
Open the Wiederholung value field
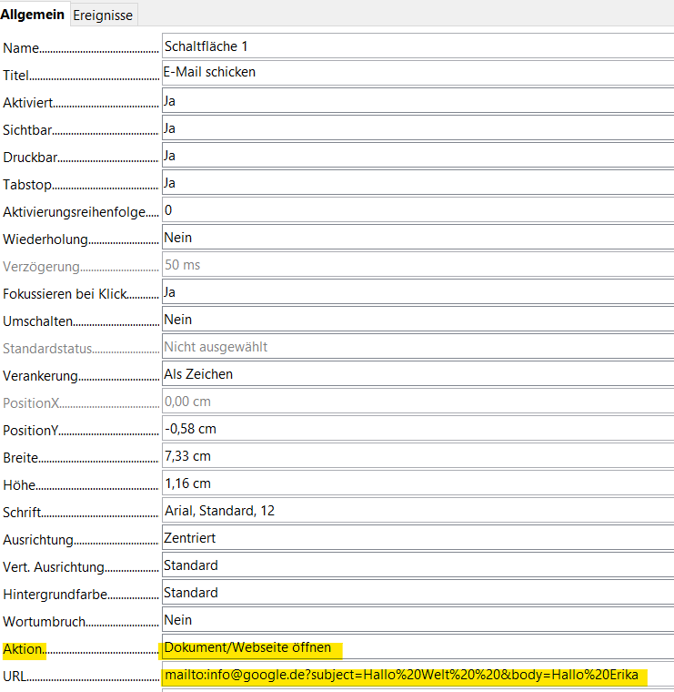pos(417,238)
